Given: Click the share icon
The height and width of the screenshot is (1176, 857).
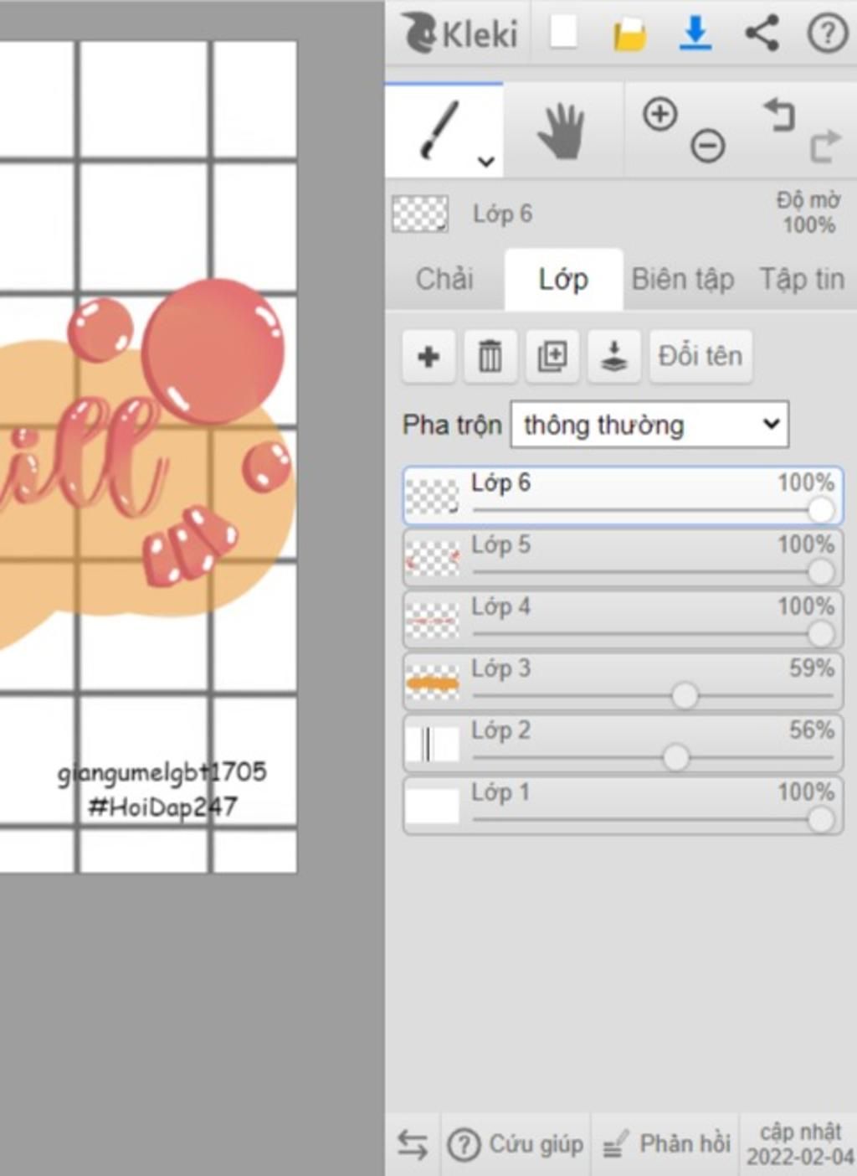Looking at the screenshot, I should 762,34.
